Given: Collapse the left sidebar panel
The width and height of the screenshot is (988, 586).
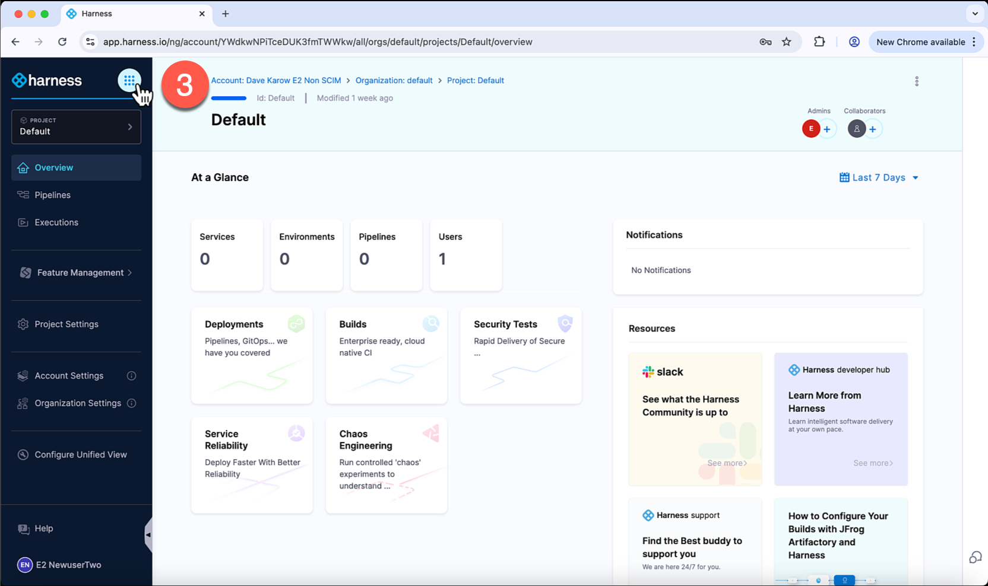Looking at the screenshot, I should (148, 535).
